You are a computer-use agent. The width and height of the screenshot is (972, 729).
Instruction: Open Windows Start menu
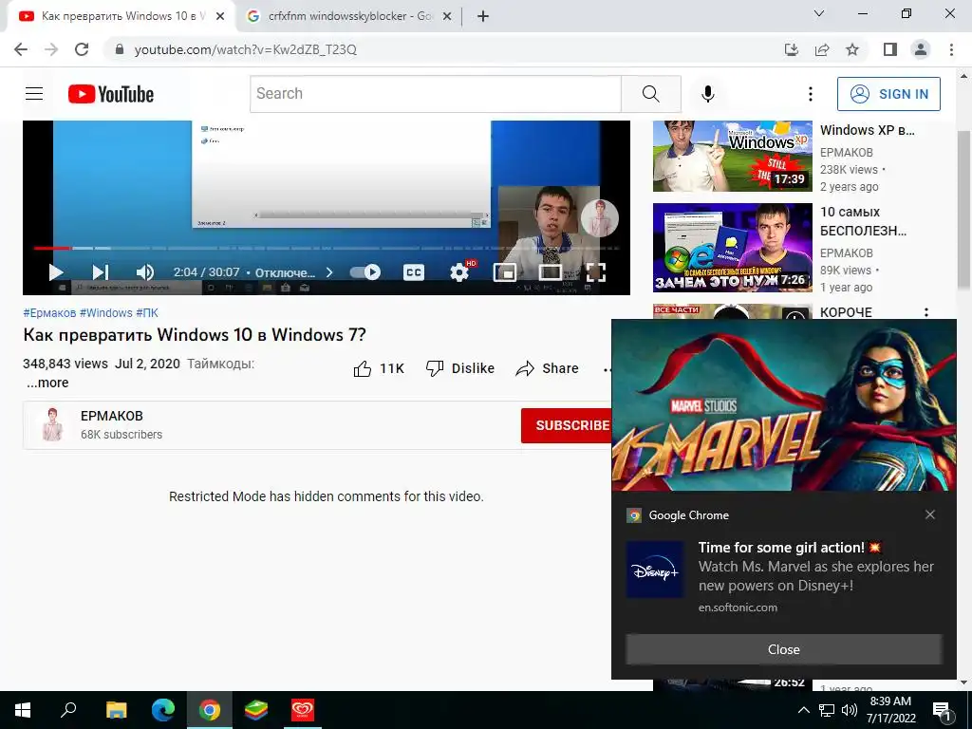tap(23, 710)
